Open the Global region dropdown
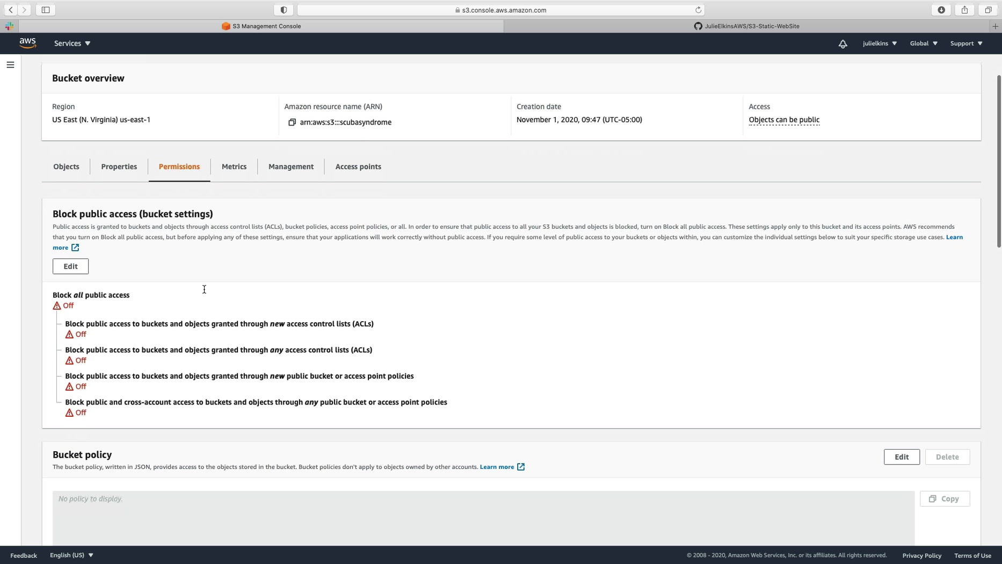Viewport: 1002px width, 564px height. [x=924, y=44]
